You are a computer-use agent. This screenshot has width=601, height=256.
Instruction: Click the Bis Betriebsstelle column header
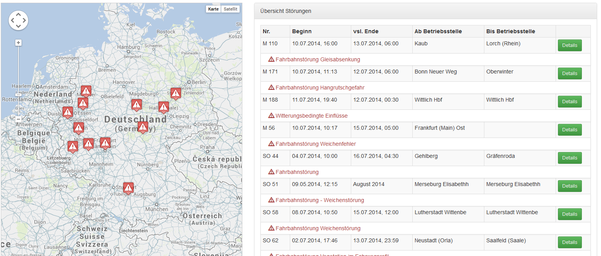click(x=520, y=31)
